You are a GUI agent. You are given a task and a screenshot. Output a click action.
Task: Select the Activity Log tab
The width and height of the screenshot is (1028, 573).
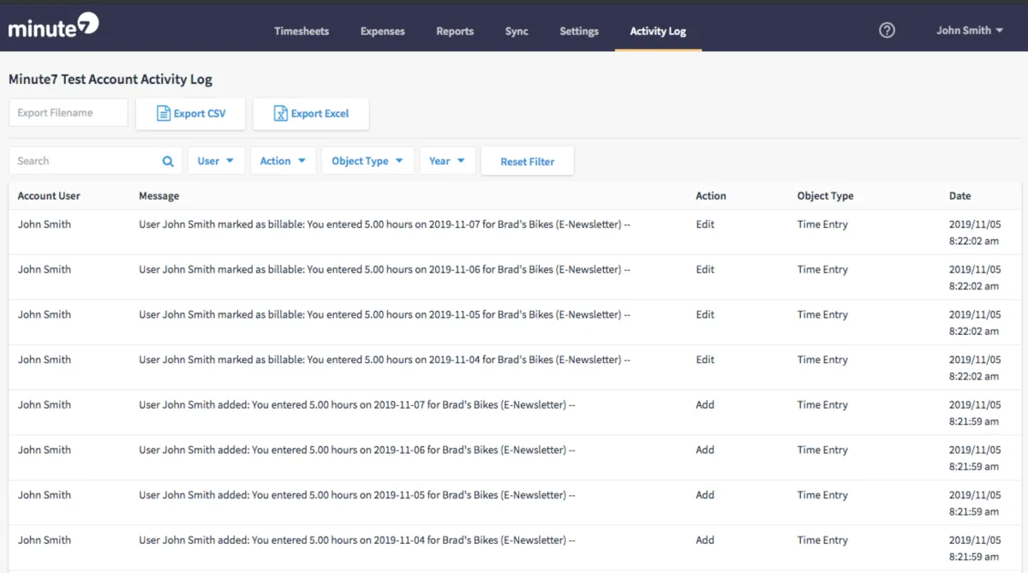(658, 31)
